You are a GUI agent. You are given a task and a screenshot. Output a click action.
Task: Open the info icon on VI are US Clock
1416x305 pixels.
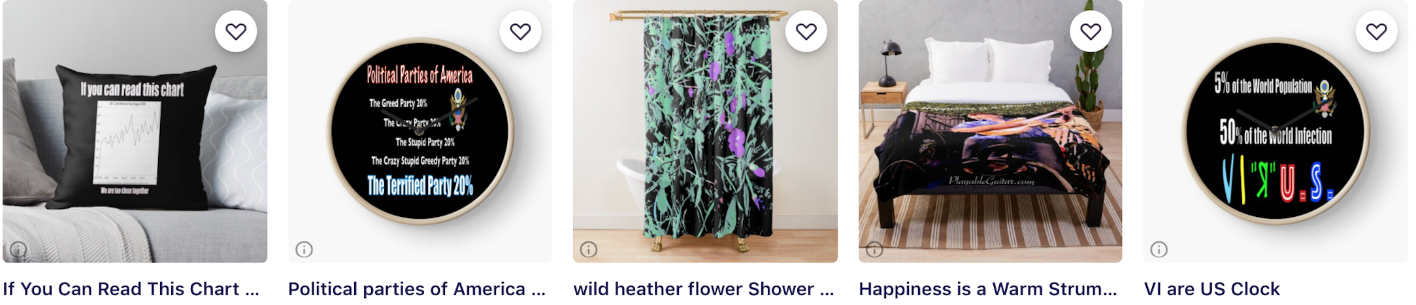click(1159, 249)
